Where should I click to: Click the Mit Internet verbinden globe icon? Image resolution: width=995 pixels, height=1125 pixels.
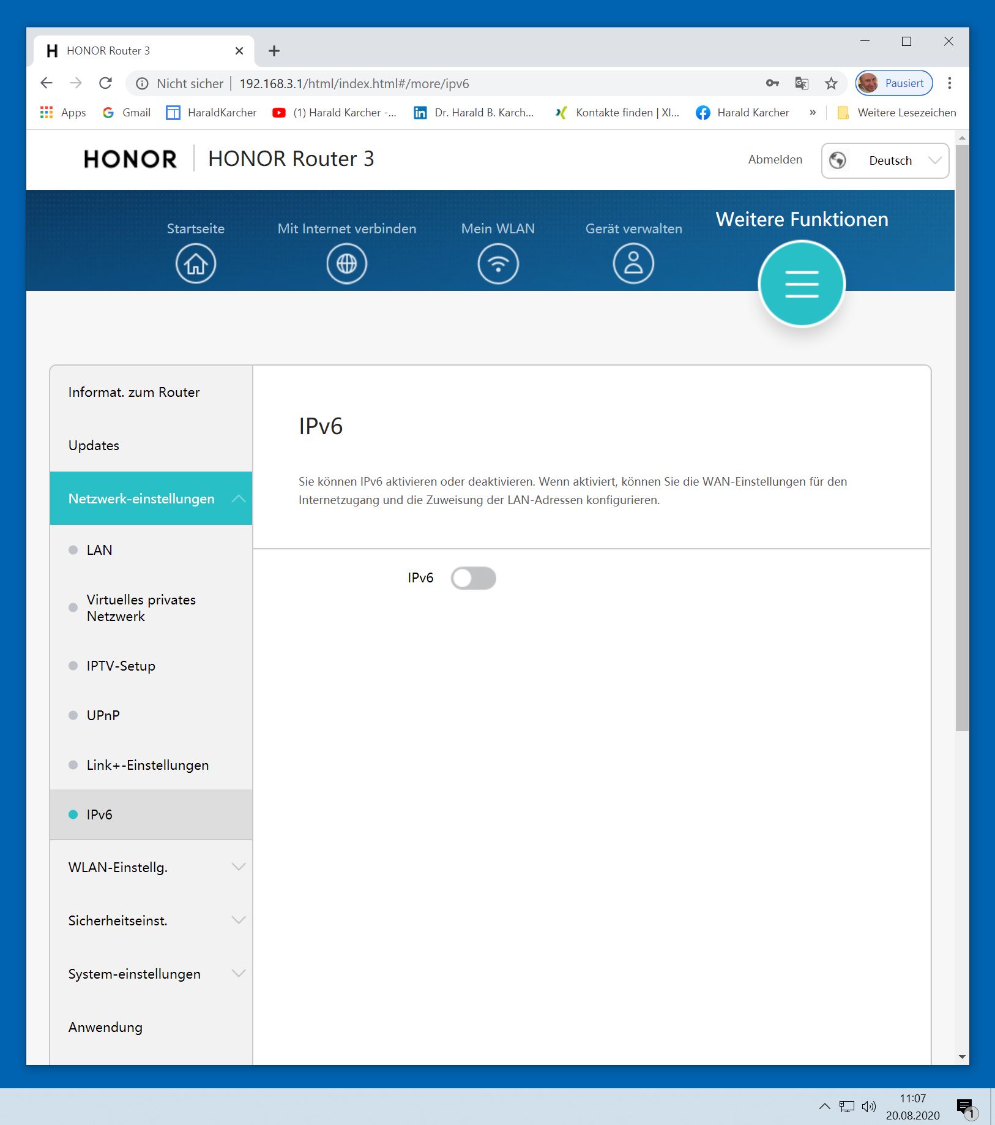pos(346,264)
